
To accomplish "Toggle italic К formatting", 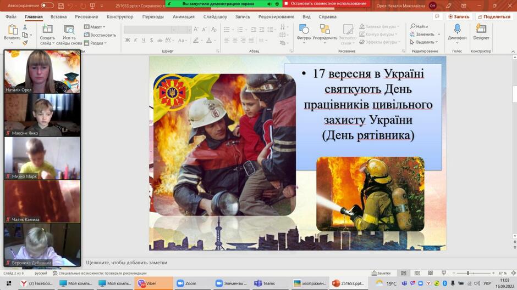I will point(135,40).
